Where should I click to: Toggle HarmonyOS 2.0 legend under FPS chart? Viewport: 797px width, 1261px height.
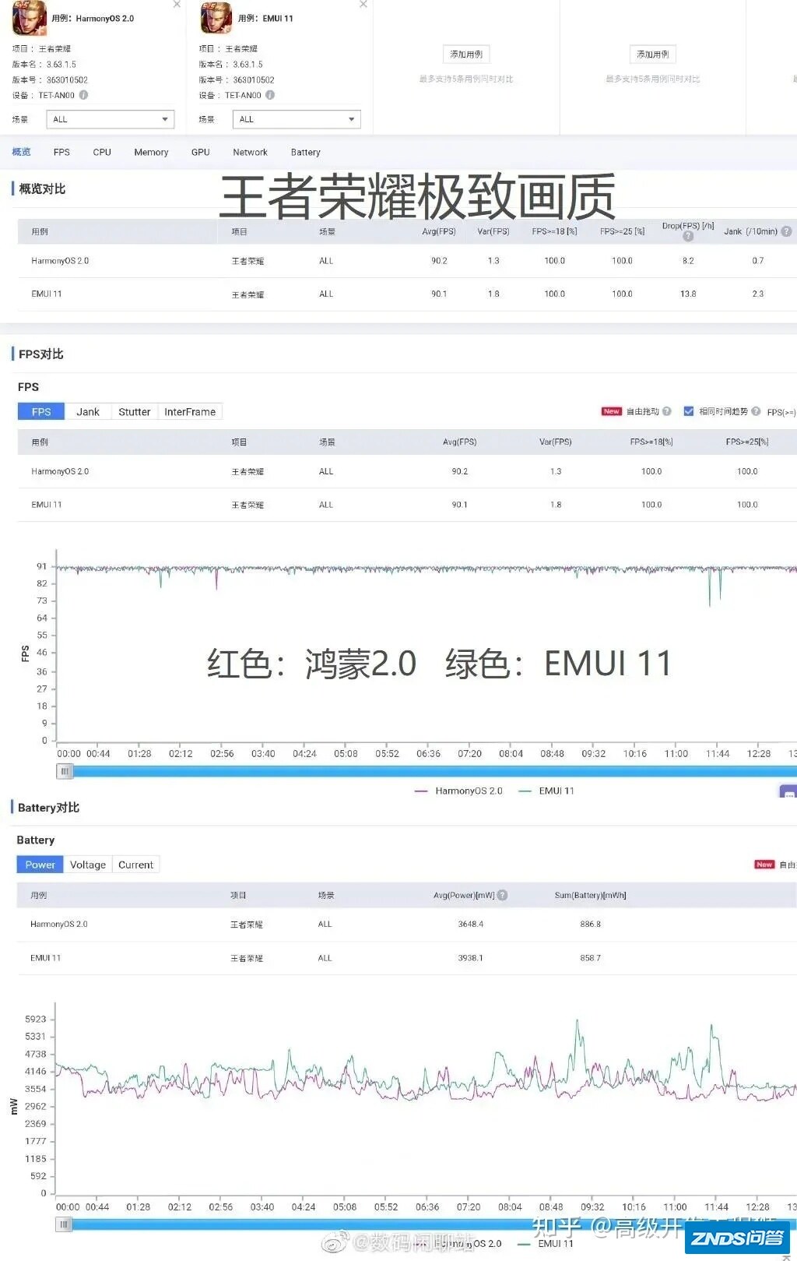pos(459,791)
